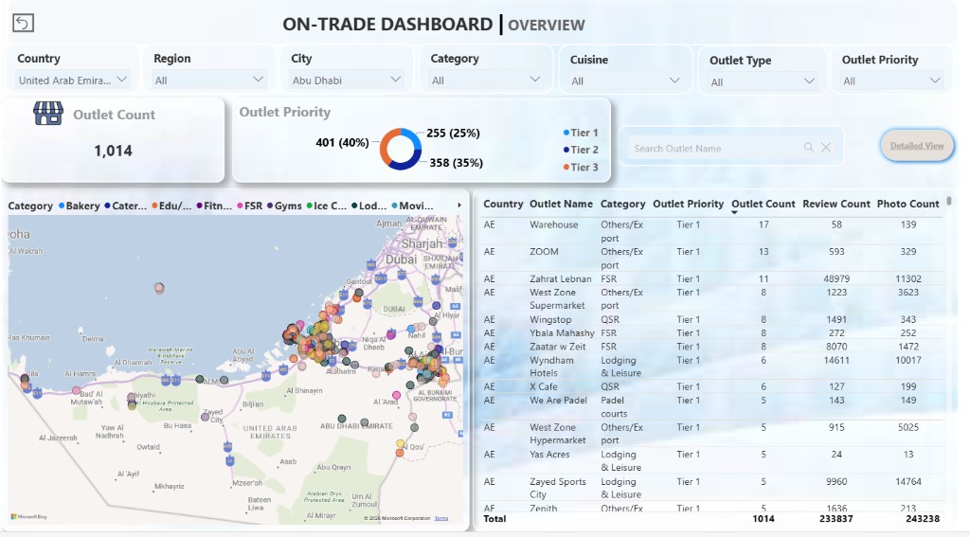Screen dimensions: 970x537
Task: Advance the map category legend arrow
Action: (459, 206)
